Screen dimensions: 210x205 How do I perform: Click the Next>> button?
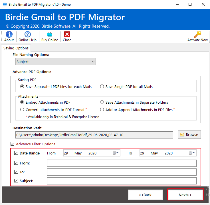click(x=185, y=195)
